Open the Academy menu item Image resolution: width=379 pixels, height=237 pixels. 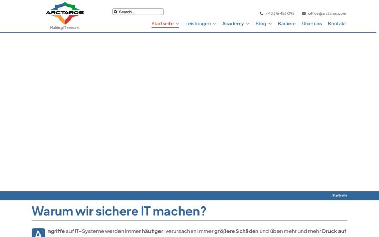point(233,24)
